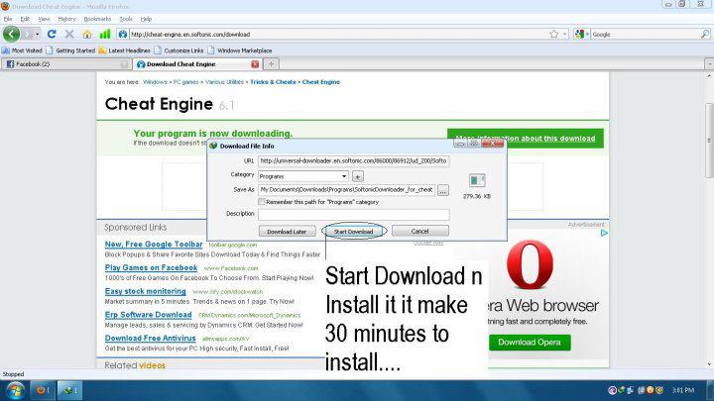Screen dimensions: 714x401
Task: Open New, Free Google Toolbar link
Action: tap(154, 245)
